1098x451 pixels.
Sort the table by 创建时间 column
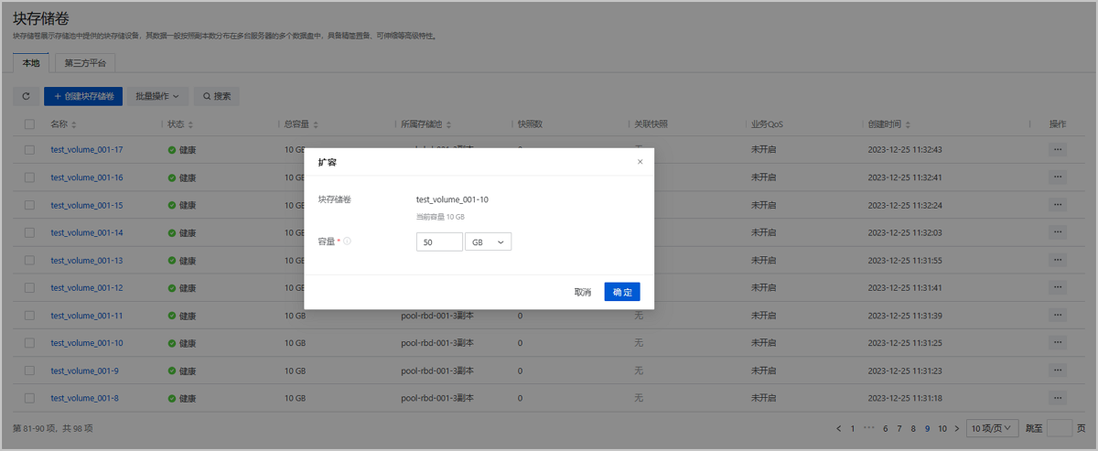pyautogui.click(x=907, y=124)
